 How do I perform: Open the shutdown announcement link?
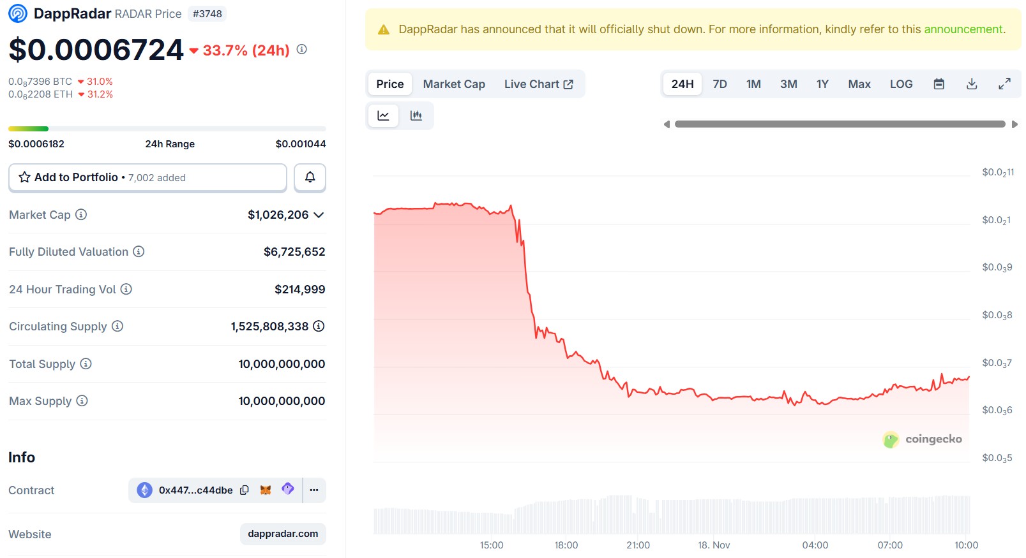point(963,29)
